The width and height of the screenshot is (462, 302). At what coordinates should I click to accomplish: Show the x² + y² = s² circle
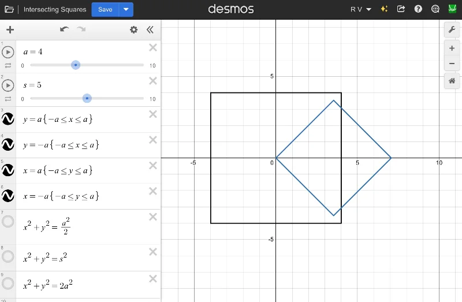(8, 256)
